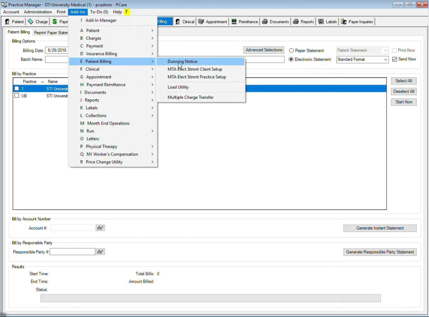Check the UB practice checkbox

[17, 96]
